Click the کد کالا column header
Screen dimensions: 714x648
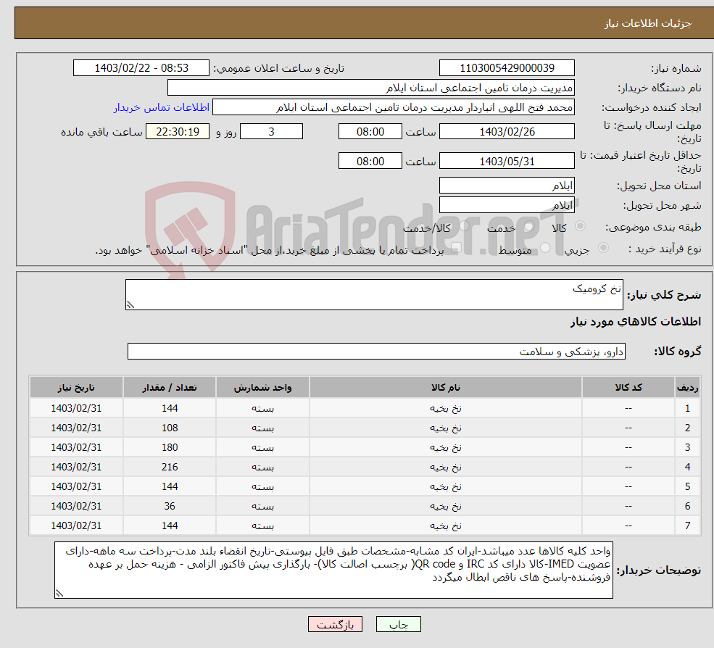pyautogui.click(x=628, y=388)
